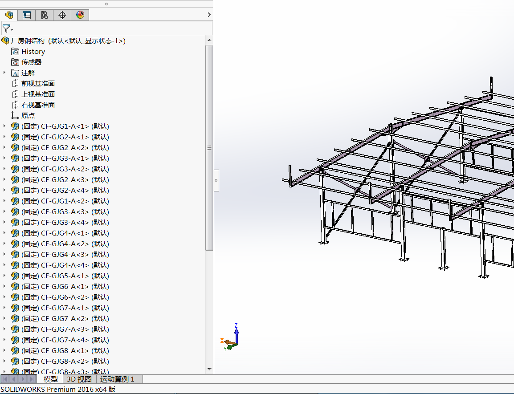Select the 原点 origin item
Image resolution: width=514 pixels, height=394 pixels.
pyautogui.click(x=28, y=116)
